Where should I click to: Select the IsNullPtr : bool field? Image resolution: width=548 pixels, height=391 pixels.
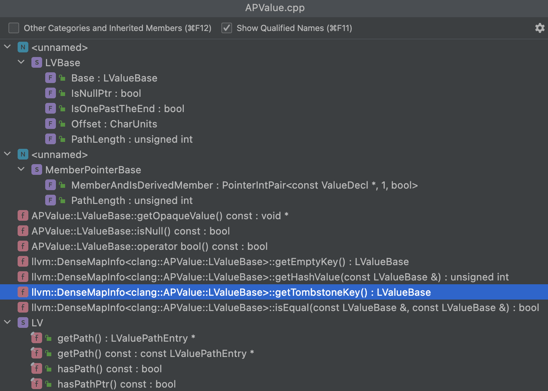point(274,93)
